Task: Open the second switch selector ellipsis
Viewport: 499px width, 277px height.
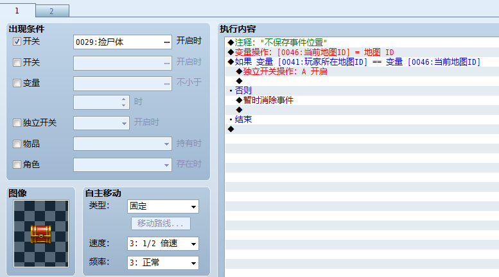Action: coord(167,63)
